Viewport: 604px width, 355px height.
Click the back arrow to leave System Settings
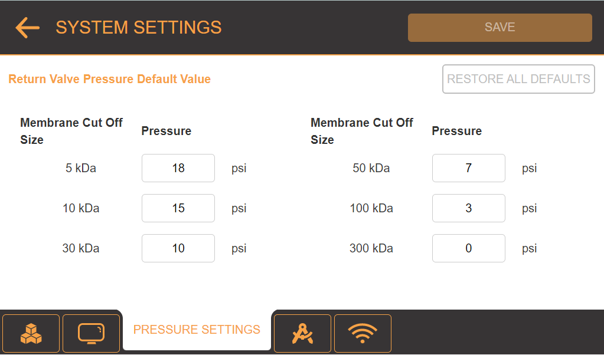pyautogui.click(x=27, y=27)
